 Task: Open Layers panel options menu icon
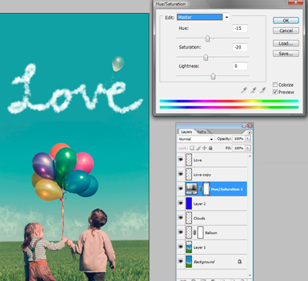click(x=249, y=132)
